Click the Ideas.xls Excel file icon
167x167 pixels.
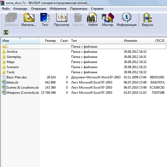pyautogui.click(x=4, y=82)
